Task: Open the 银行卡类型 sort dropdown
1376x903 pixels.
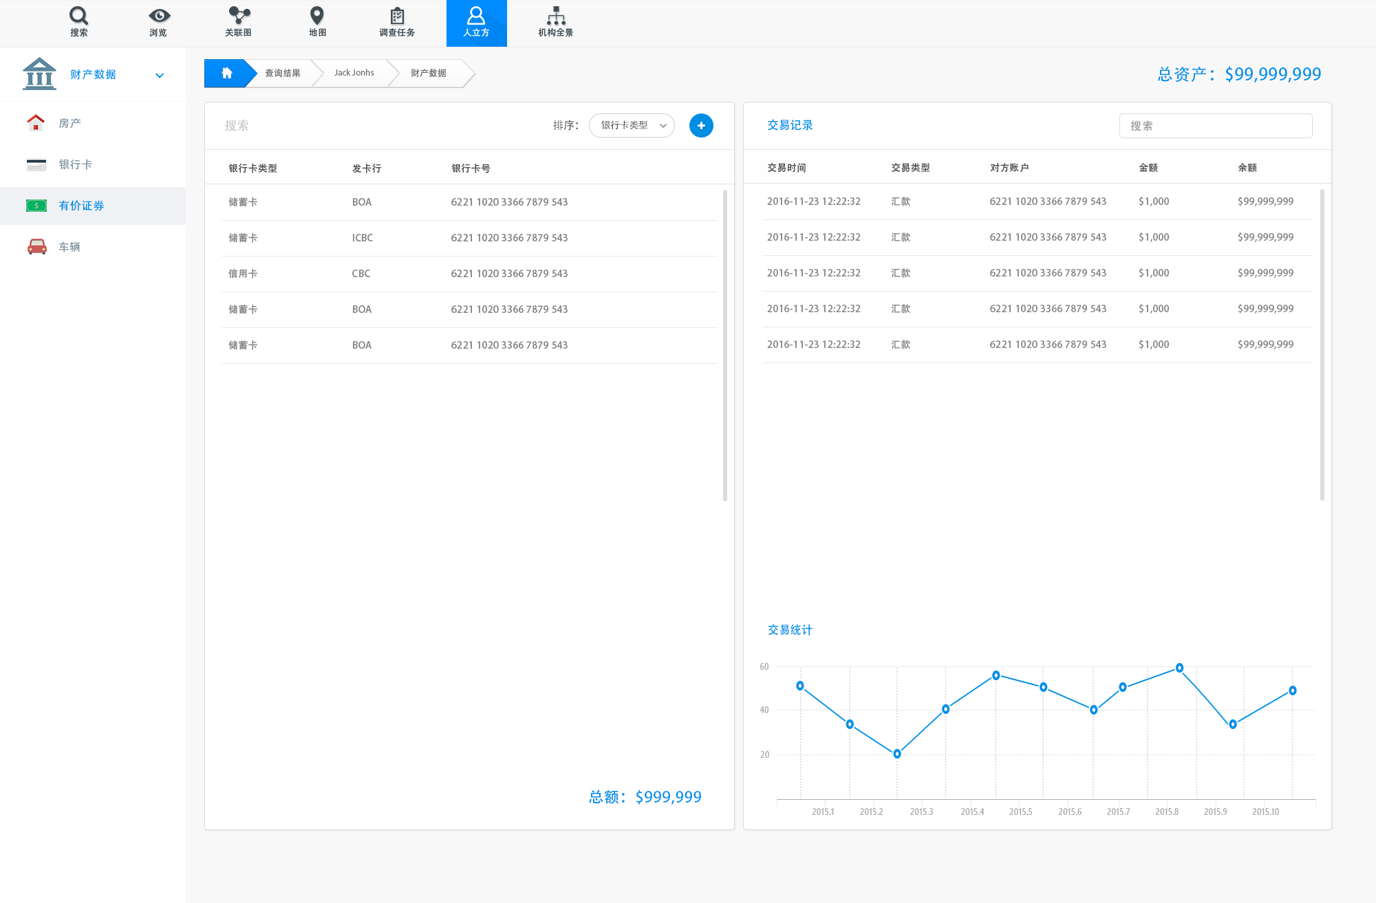Action: pos(632,125)
